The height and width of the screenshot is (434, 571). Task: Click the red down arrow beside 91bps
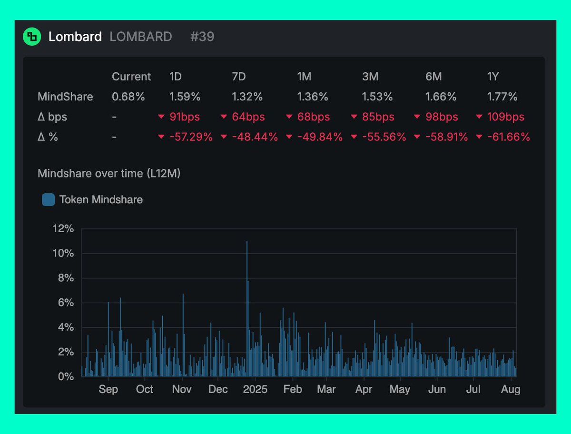point(161,117)
